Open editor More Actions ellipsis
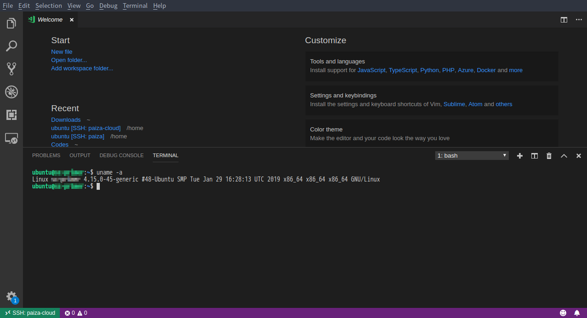587x318 pixels. [x=579, y=20]
